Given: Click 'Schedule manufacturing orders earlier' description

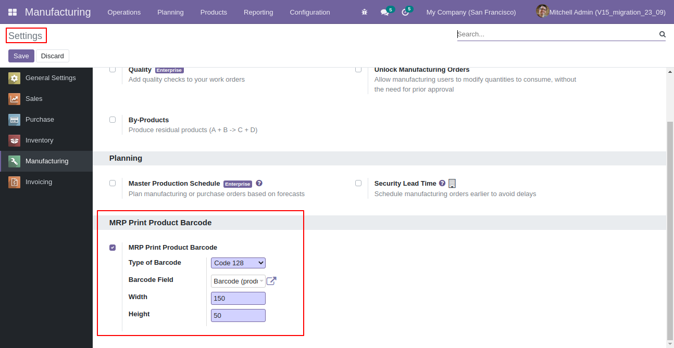Looking at the screenshot, I should [x=455, y=194].
